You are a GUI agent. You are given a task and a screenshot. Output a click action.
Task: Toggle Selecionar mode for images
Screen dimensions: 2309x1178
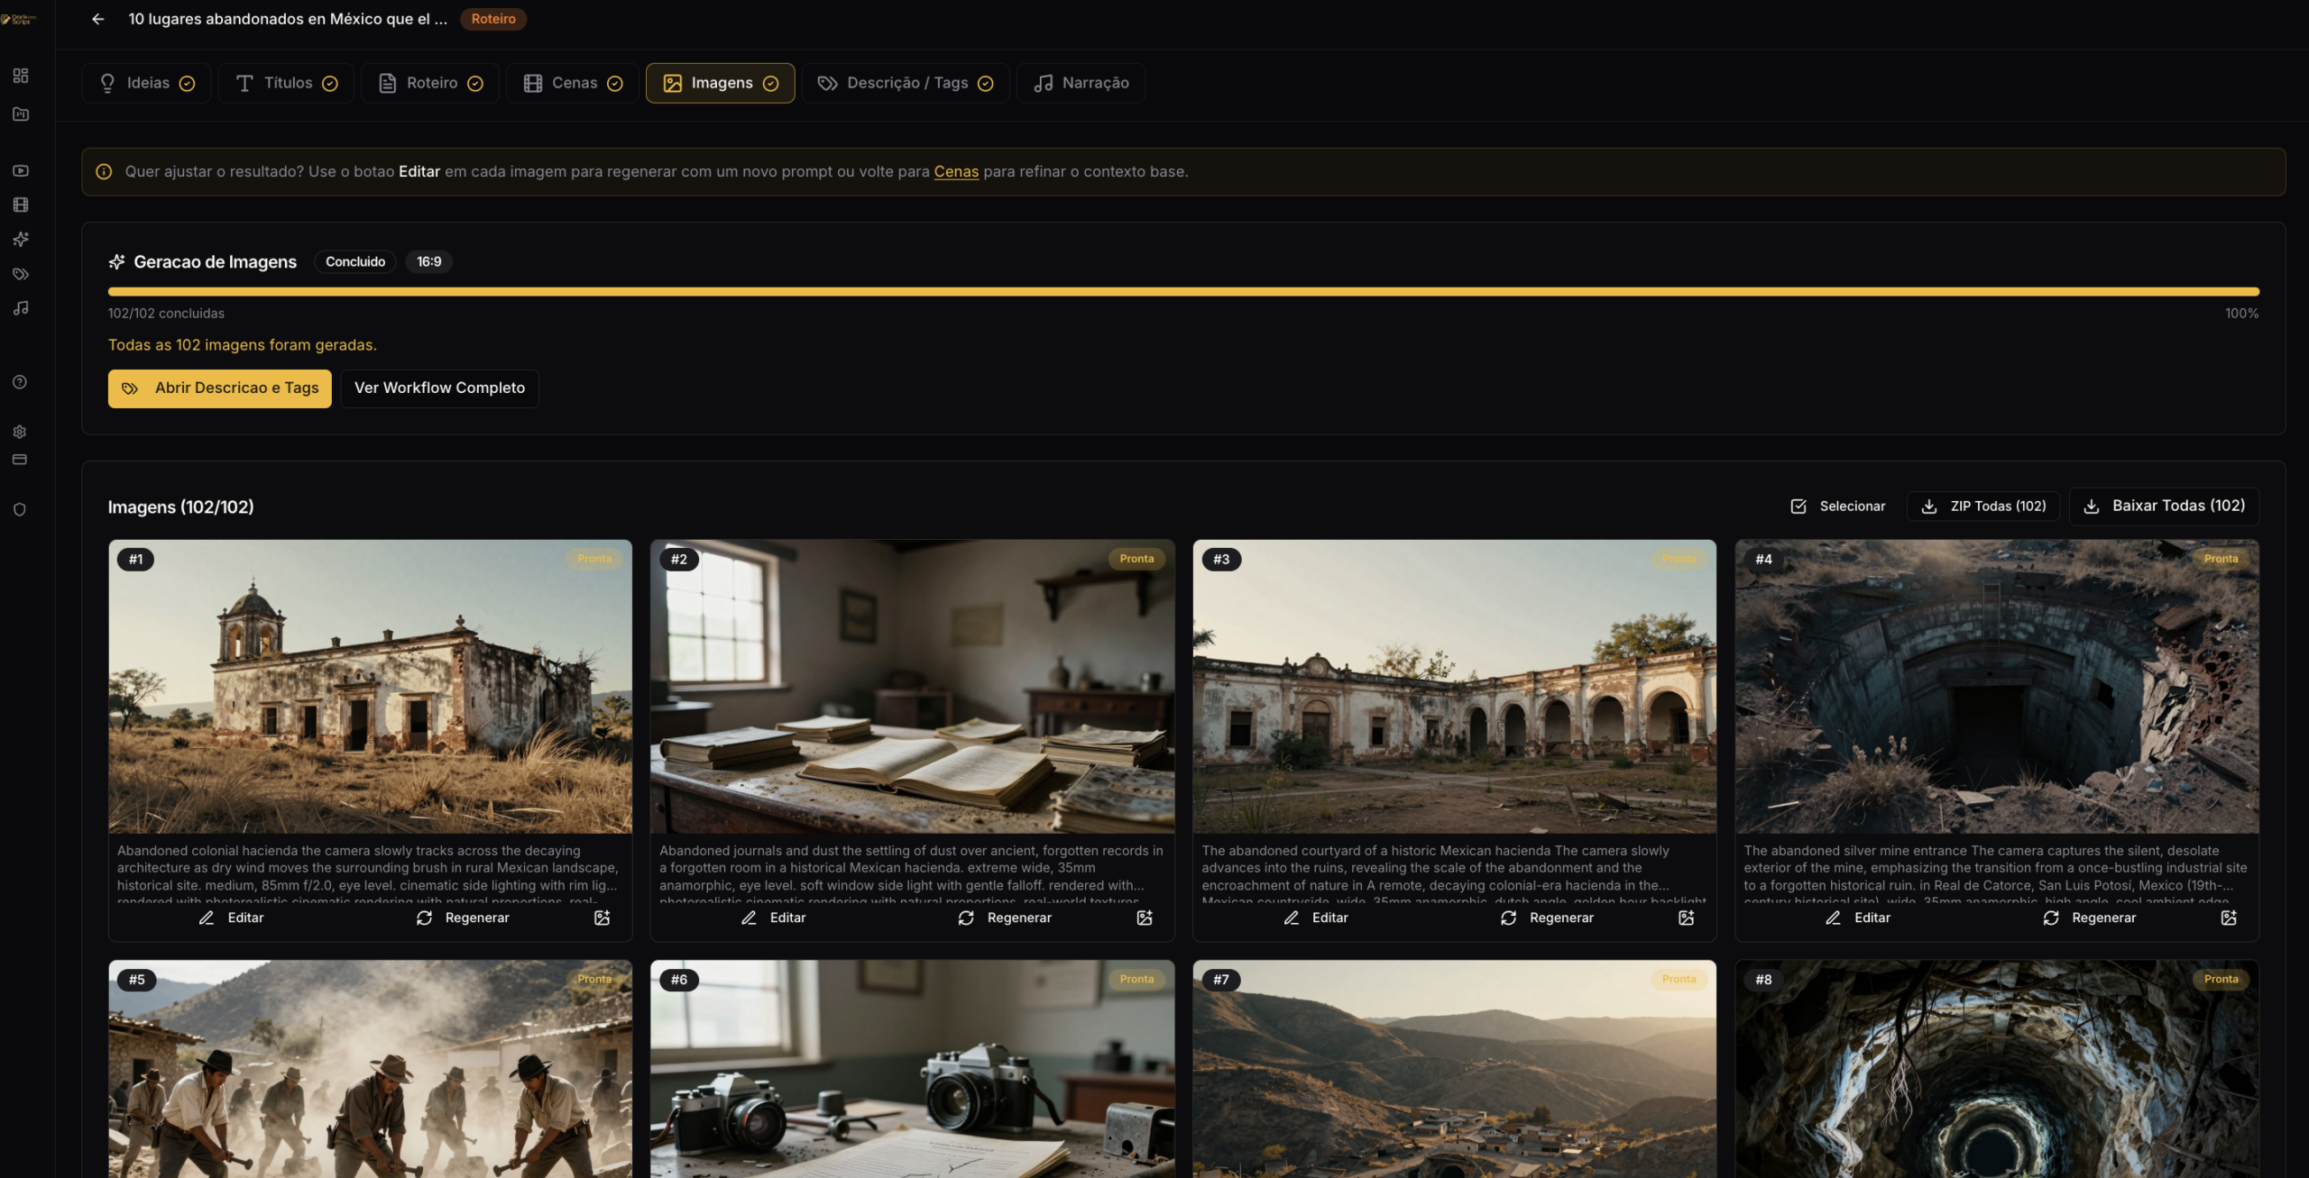pyautogui.click(x=1837, y=507)
